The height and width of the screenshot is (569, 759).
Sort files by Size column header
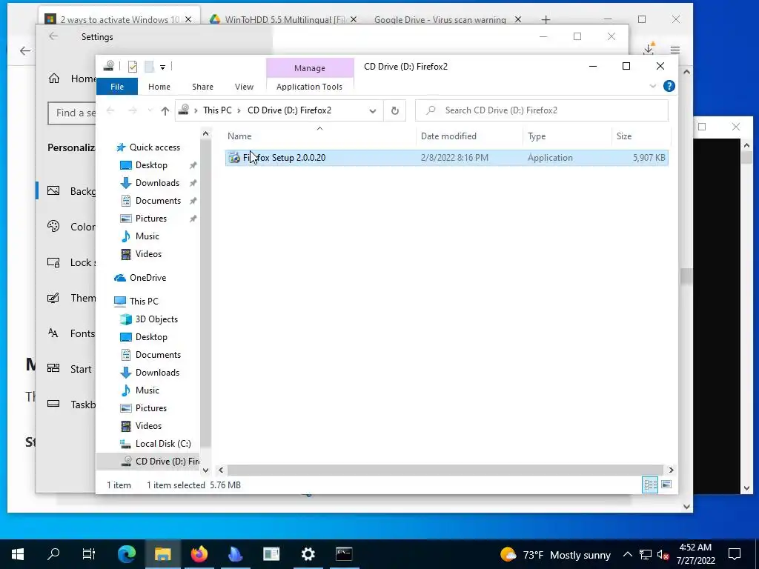point(640,136)
